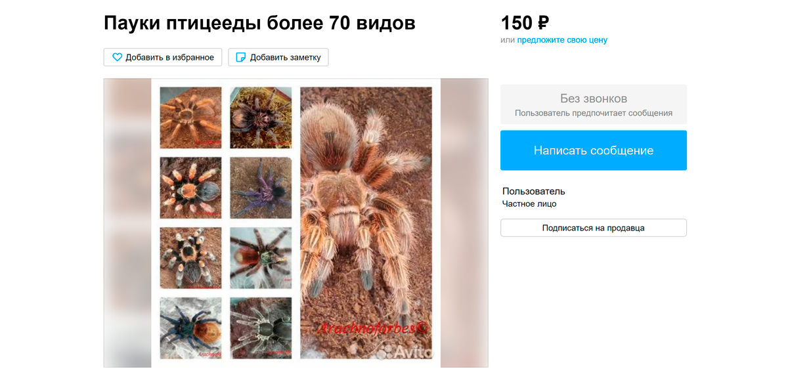
Task: Click the note icon beside Добавить заметку
Action: 241,57
